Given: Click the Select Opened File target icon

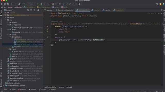Looking at the screenshot, I should (x=28, y=10).
